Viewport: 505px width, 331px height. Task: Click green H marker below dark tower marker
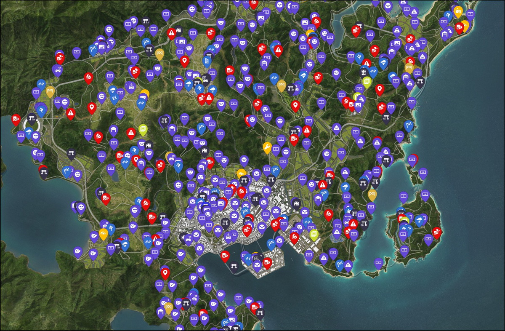pyautogui.click(x=367, y=81)
